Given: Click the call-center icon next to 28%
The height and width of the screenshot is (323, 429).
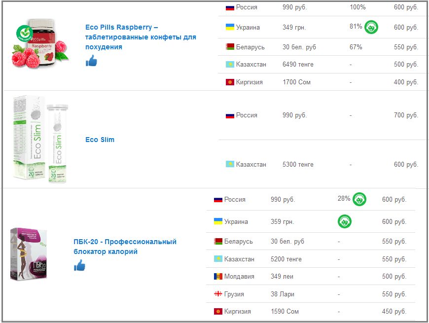Looking at the screenshot, I should 359,199.
